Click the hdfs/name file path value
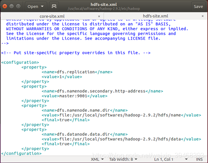The height and width of the screenshot is (163, 208). click(x=120, y=115)
